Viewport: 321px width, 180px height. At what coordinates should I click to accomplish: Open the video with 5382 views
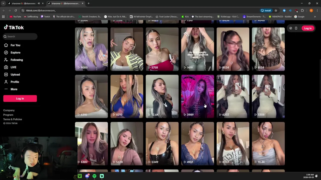(91, 144)
